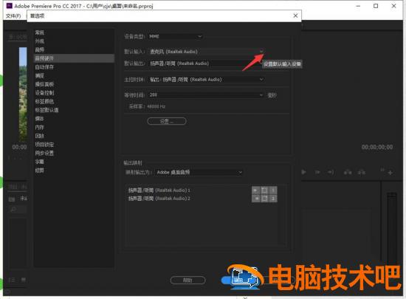Viewport: 406px width, 299px height.
Task: Open 捕捉 preferences category
Action: (40, 75)
